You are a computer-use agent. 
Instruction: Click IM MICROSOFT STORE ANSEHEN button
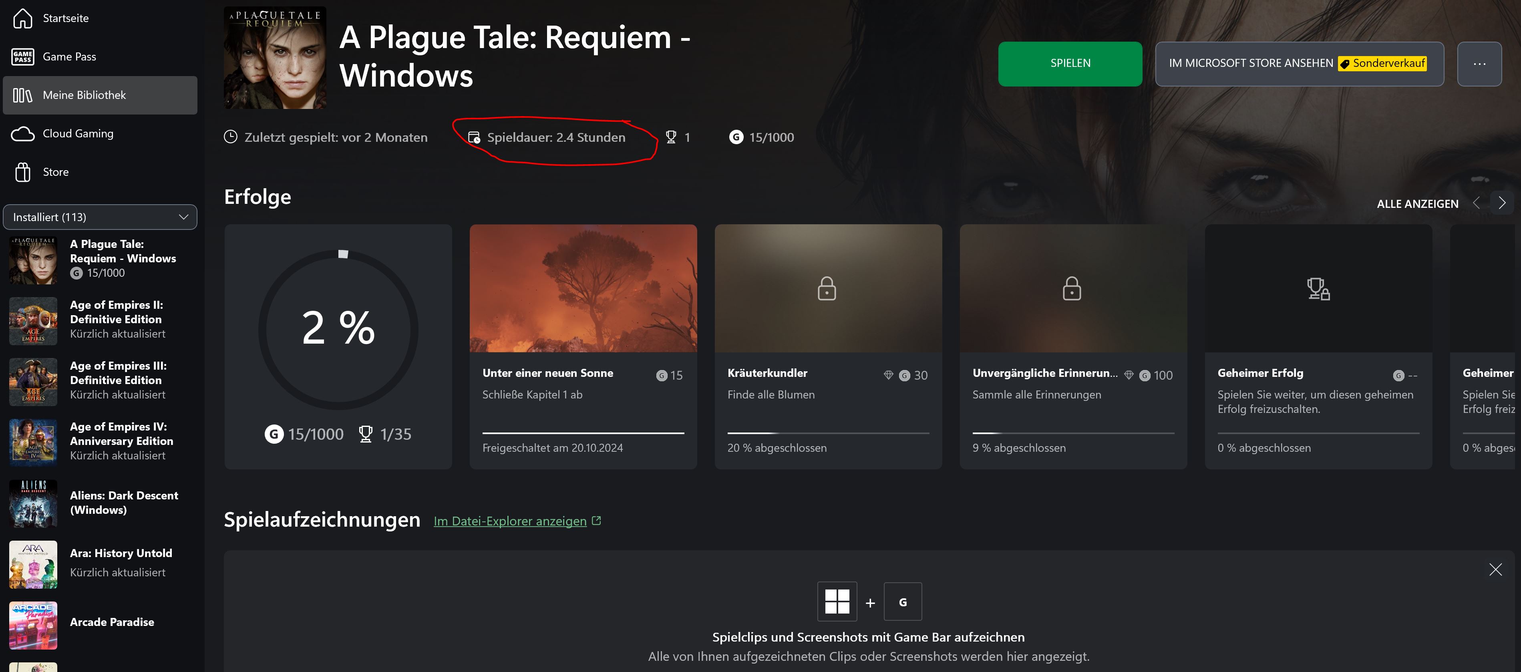[1299, 64]
